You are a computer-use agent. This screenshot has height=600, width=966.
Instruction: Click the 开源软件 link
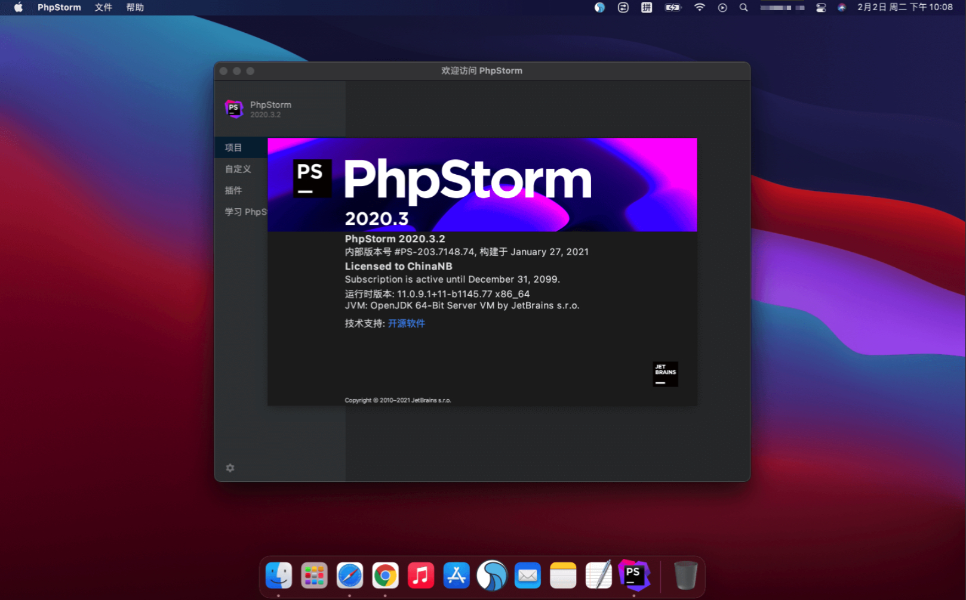tap(407, 323)
